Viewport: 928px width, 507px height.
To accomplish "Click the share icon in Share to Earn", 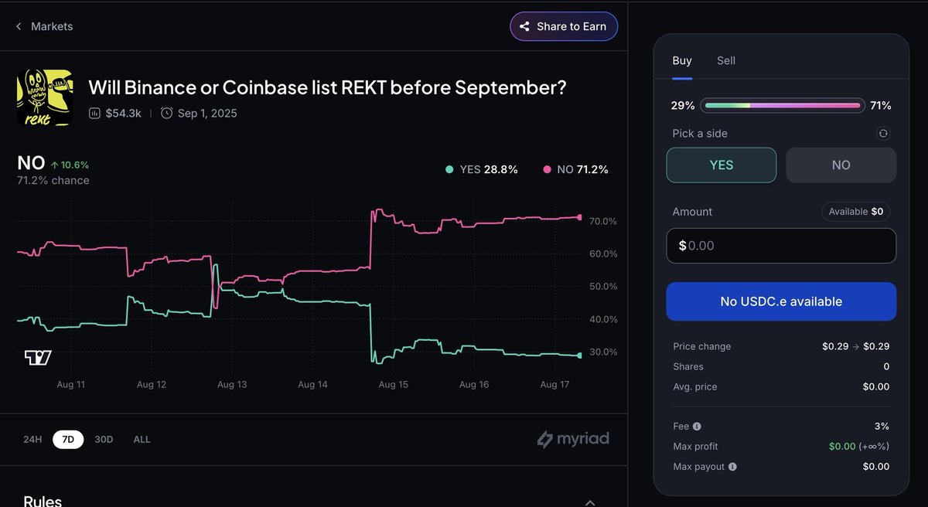I will tap(524, 26).
